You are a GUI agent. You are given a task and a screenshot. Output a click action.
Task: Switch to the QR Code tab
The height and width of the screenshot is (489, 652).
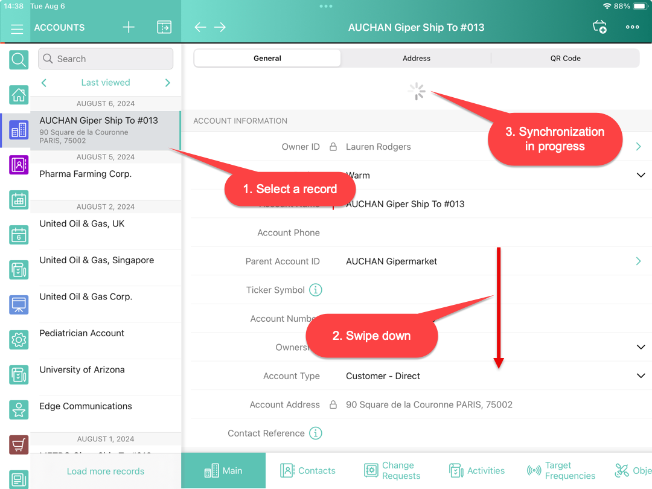(x=565, y=59)
